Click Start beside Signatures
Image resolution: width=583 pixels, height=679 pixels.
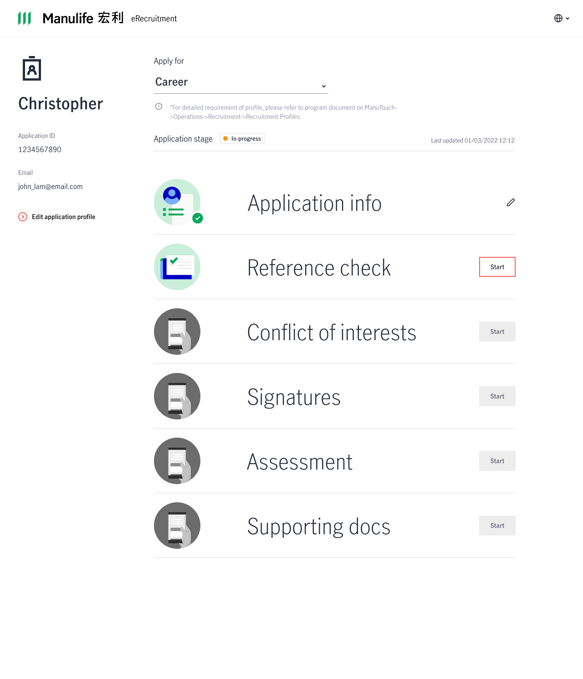pyautogui.click(x=497, y=396)
